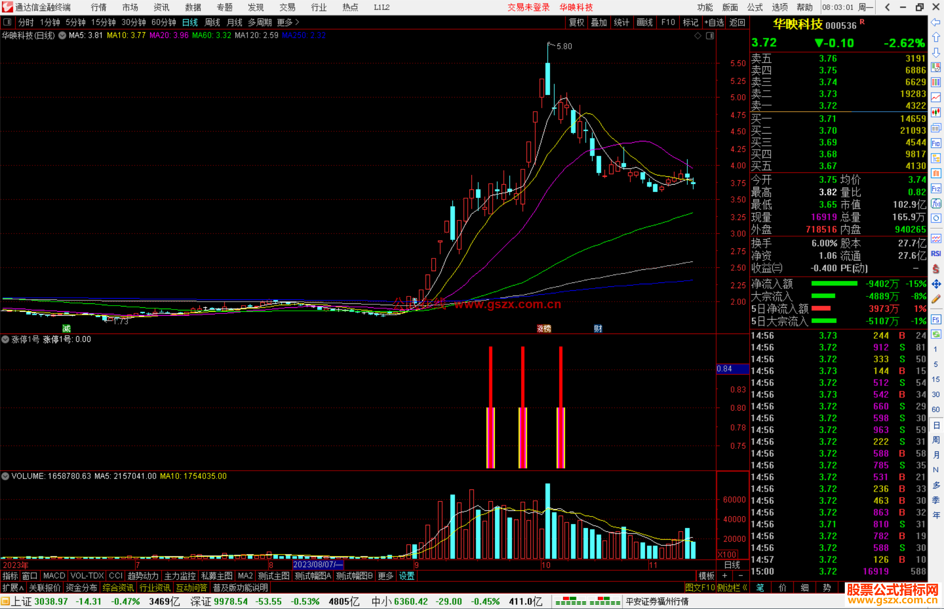This screenshot has width=944, height=609.
Task: Click the candlestick chart sidebar icon
Action: coord(936,112)
